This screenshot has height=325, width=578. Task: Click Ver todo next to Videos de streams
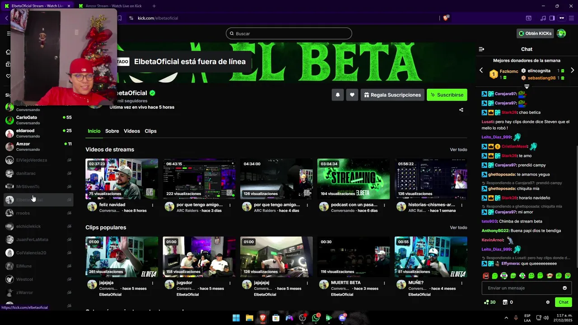(x=458, y=149)
